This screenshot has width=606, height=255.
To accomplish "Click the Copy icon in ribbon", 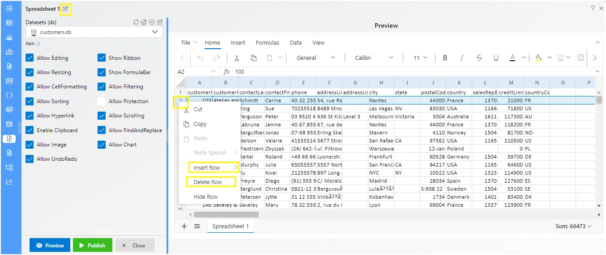I will coord(253,58).
